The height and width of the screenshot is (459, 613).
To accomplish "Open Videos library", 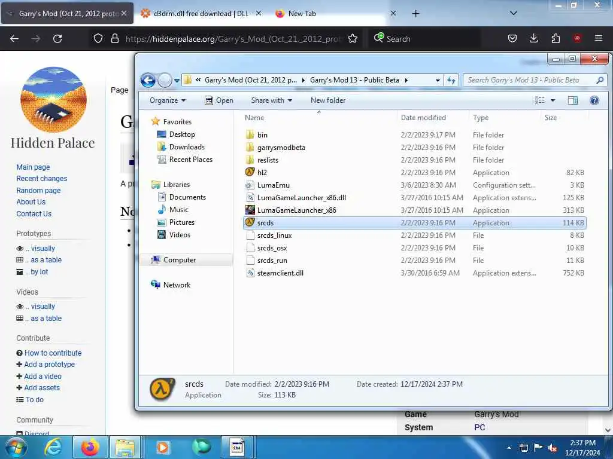I will pos(180,234).
